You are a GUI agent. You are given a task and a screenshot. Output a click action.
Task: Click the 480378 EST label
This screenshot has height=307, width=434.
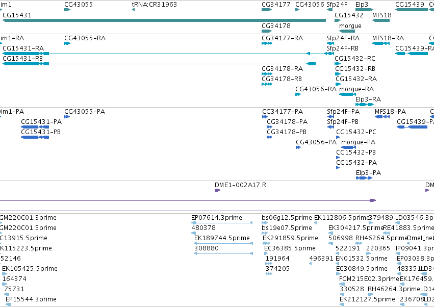coord(203,228)
